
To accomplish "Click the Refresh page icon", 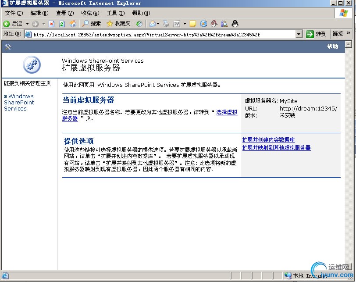I will [x=62, y=24].
